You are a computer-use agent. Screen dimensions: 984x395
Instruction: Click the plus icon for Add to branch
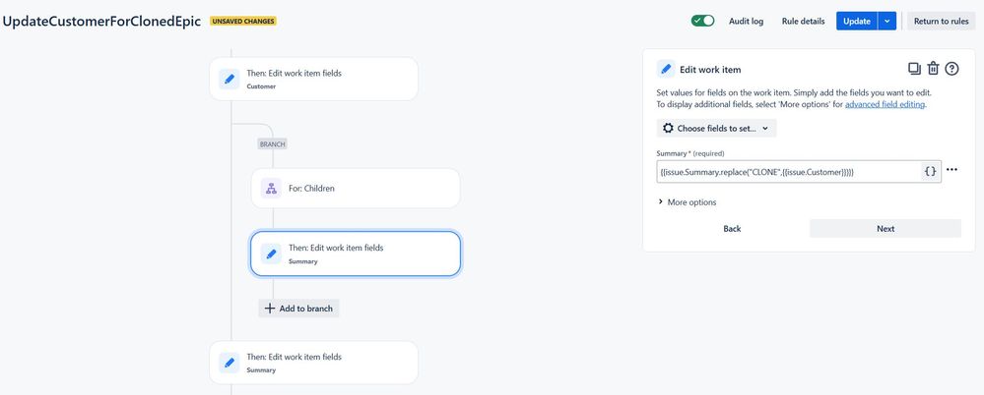[x=270, y=309]
